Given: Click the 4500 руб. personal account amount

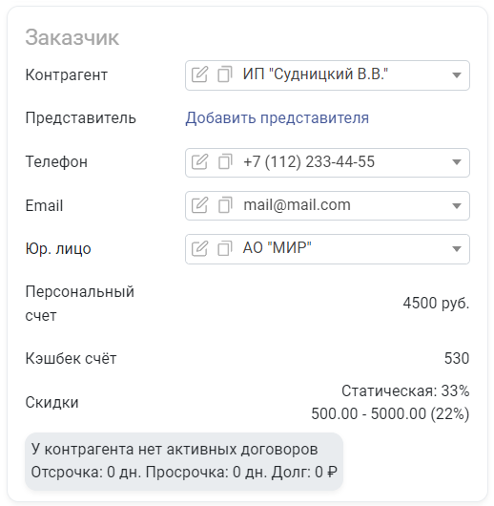Looking at the screenshot, I should [x=436, y=303].
